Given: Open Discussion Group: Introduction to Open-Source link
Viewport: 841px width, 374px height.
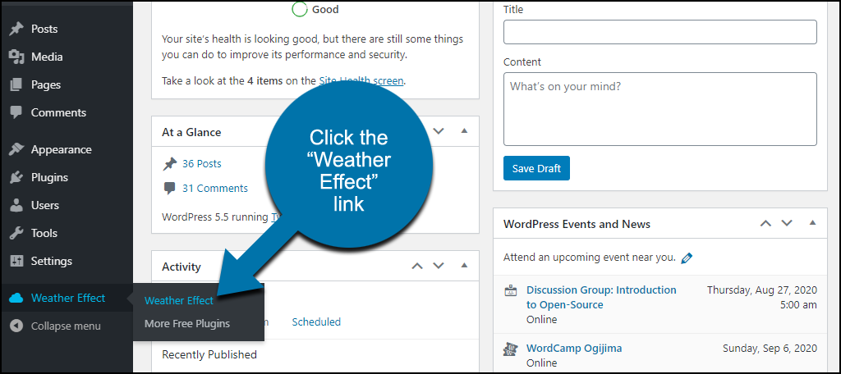Looking at the screenshot, I should point(601,298).
